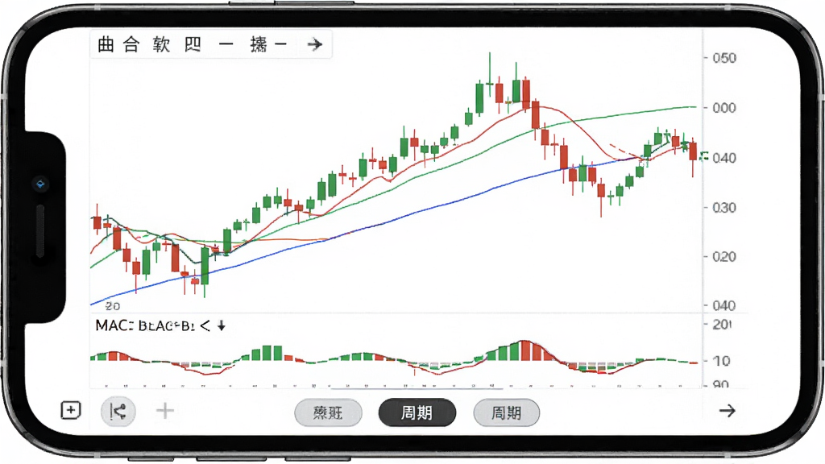Click the 050 price axis label
This screenshot has height=464, width=825.
click(x=724, y=58)
